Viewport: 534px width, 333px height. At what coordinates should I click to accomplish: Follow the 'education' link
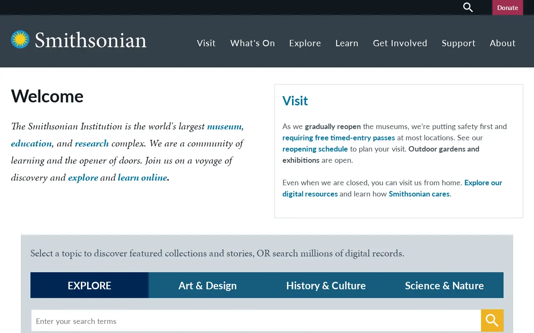click(x=31, y=143)
